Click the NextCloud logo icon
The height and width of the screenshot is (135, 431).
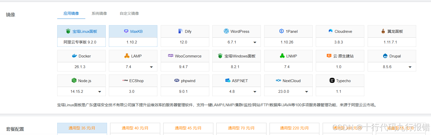tap(278, 80)
